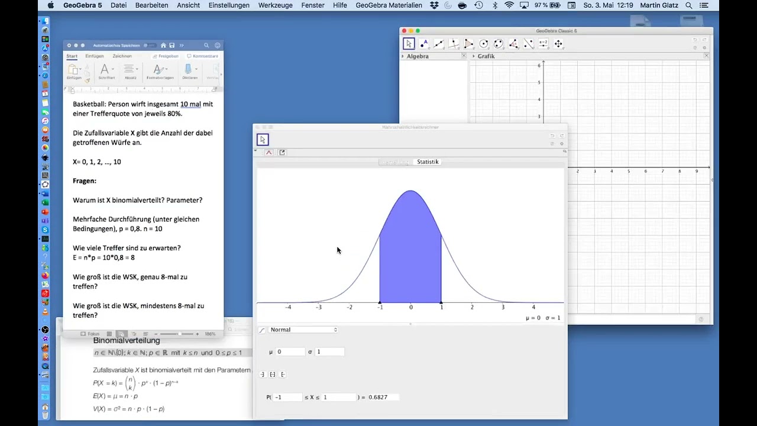
Task: Select the Move arrow tool in GeoGebra Classic
Action: point(409,44)
